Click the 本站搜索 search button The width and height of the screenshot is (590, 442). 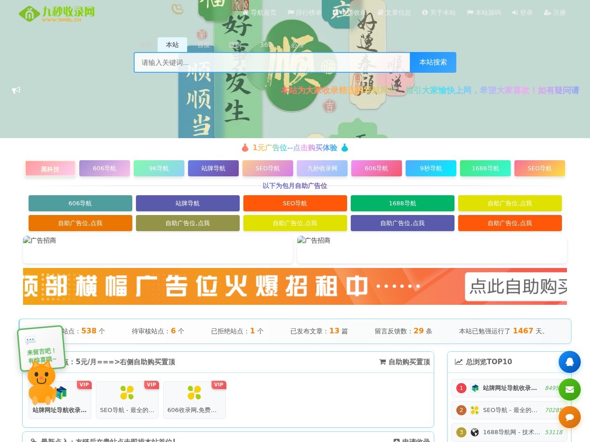click(432, 62)
